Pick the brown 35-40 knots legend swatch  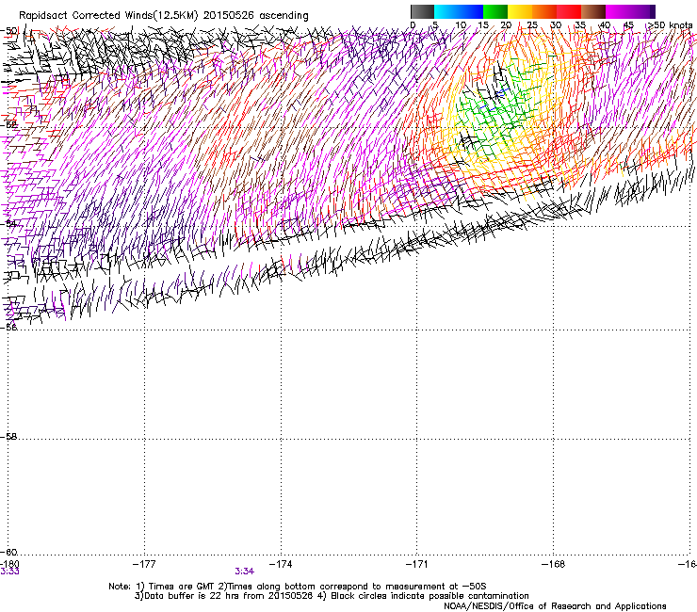pos(593,11)
